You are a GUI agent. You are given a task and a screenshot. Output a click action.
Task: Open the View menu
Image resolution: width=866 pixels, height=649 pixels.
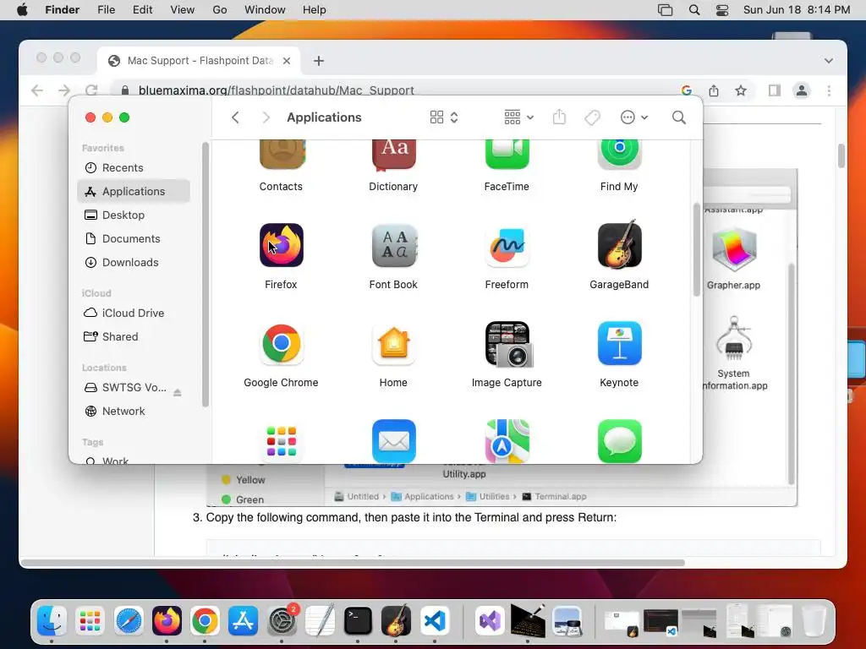coord(183,10)
